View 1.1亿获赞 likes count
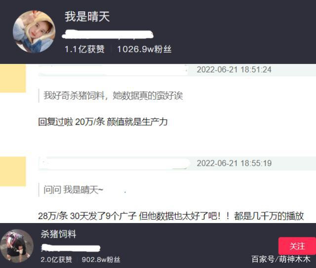This screenshot has width=316, height=268. 84,49
